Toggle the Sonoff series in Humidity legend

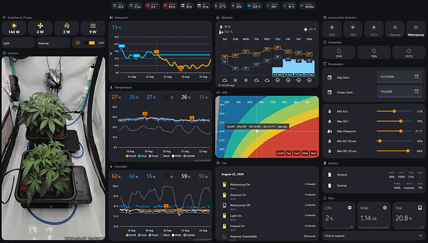pos(131,235)
